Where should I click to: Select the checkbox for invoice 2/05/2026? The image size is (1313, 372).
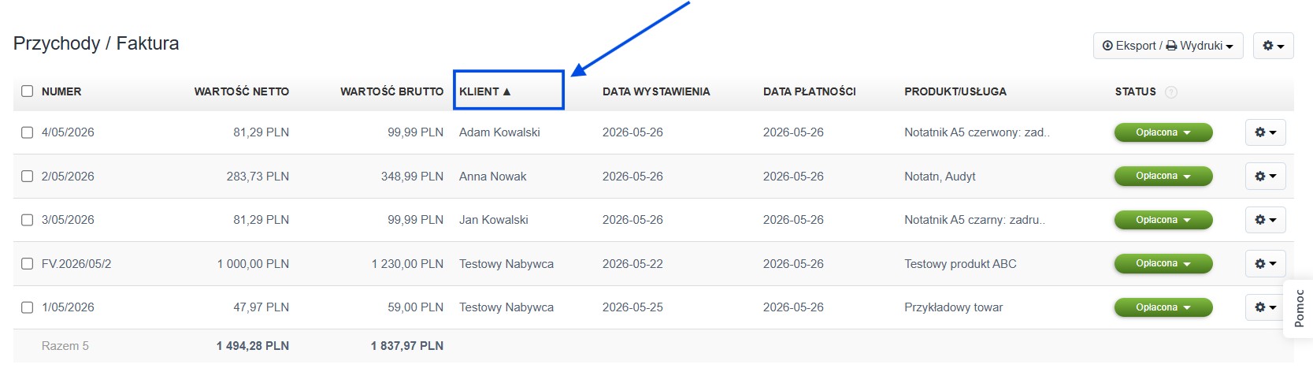coord(27,177)
